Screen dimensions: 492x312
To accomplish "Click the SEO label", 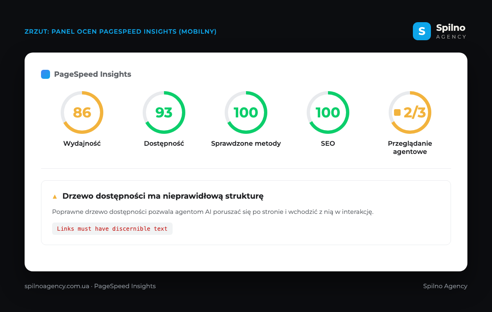I will [x=328, y=144].
